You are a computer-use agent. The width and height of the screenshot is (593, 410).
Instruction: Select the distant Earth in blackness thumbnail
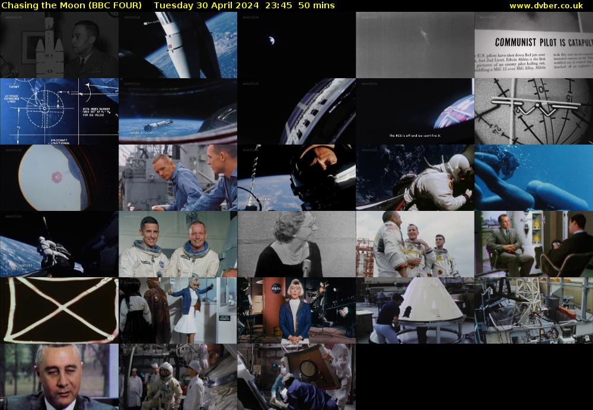296,45
